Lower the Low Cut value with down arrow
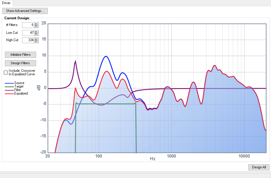The height and width of the screenshot is (178, 271). (36, 34)
